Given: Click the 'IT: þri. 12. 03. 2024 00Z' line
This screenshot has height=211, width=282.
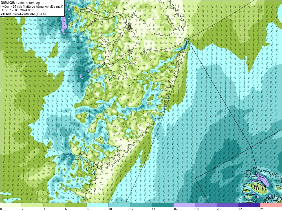Looking at the screenshot, I should (17, 10).
